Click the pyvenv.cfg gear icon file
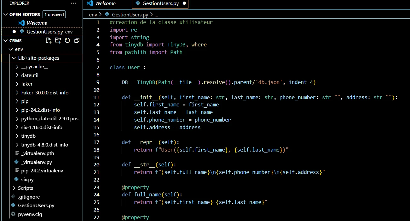Screen dimensions: 410x221 (x=13, y=214)
